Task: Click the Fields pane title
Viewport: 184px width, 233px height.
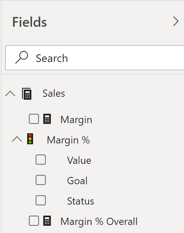Action: [x=30, y=22]
